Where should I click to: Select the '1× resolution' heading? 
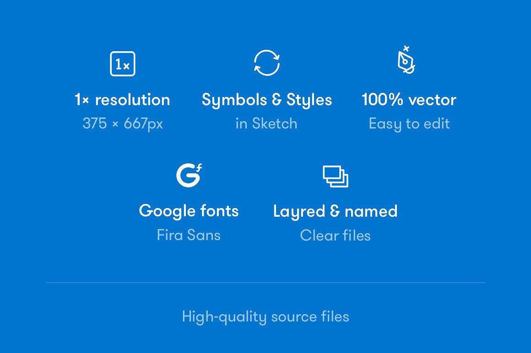(122, 100)
